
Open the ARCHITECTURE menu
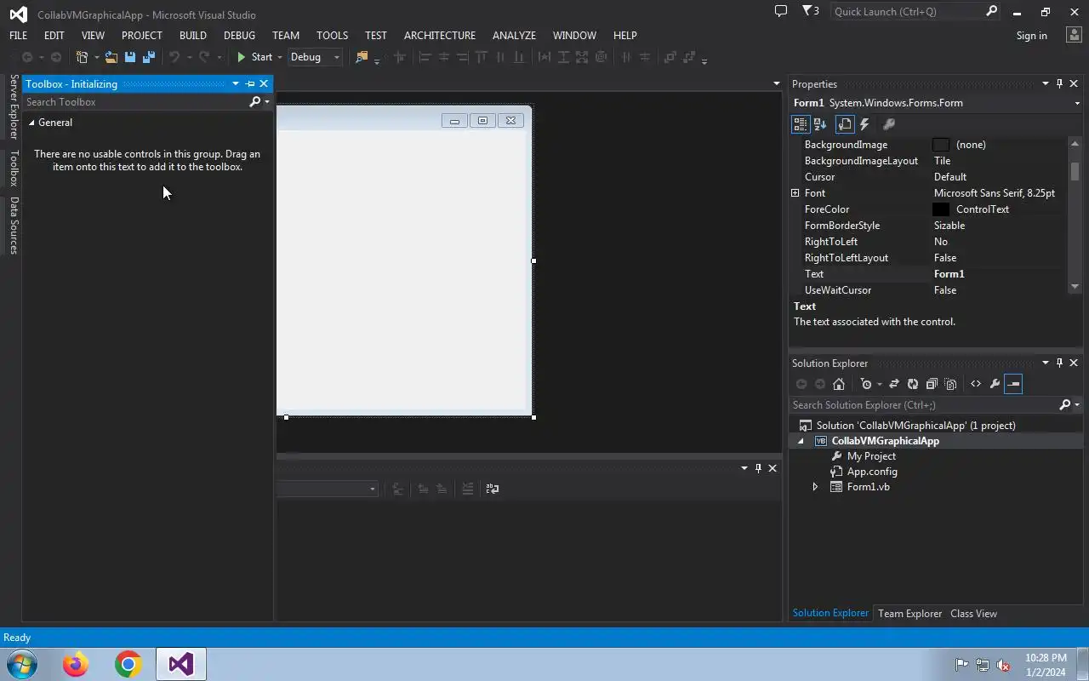click(440, 36)
